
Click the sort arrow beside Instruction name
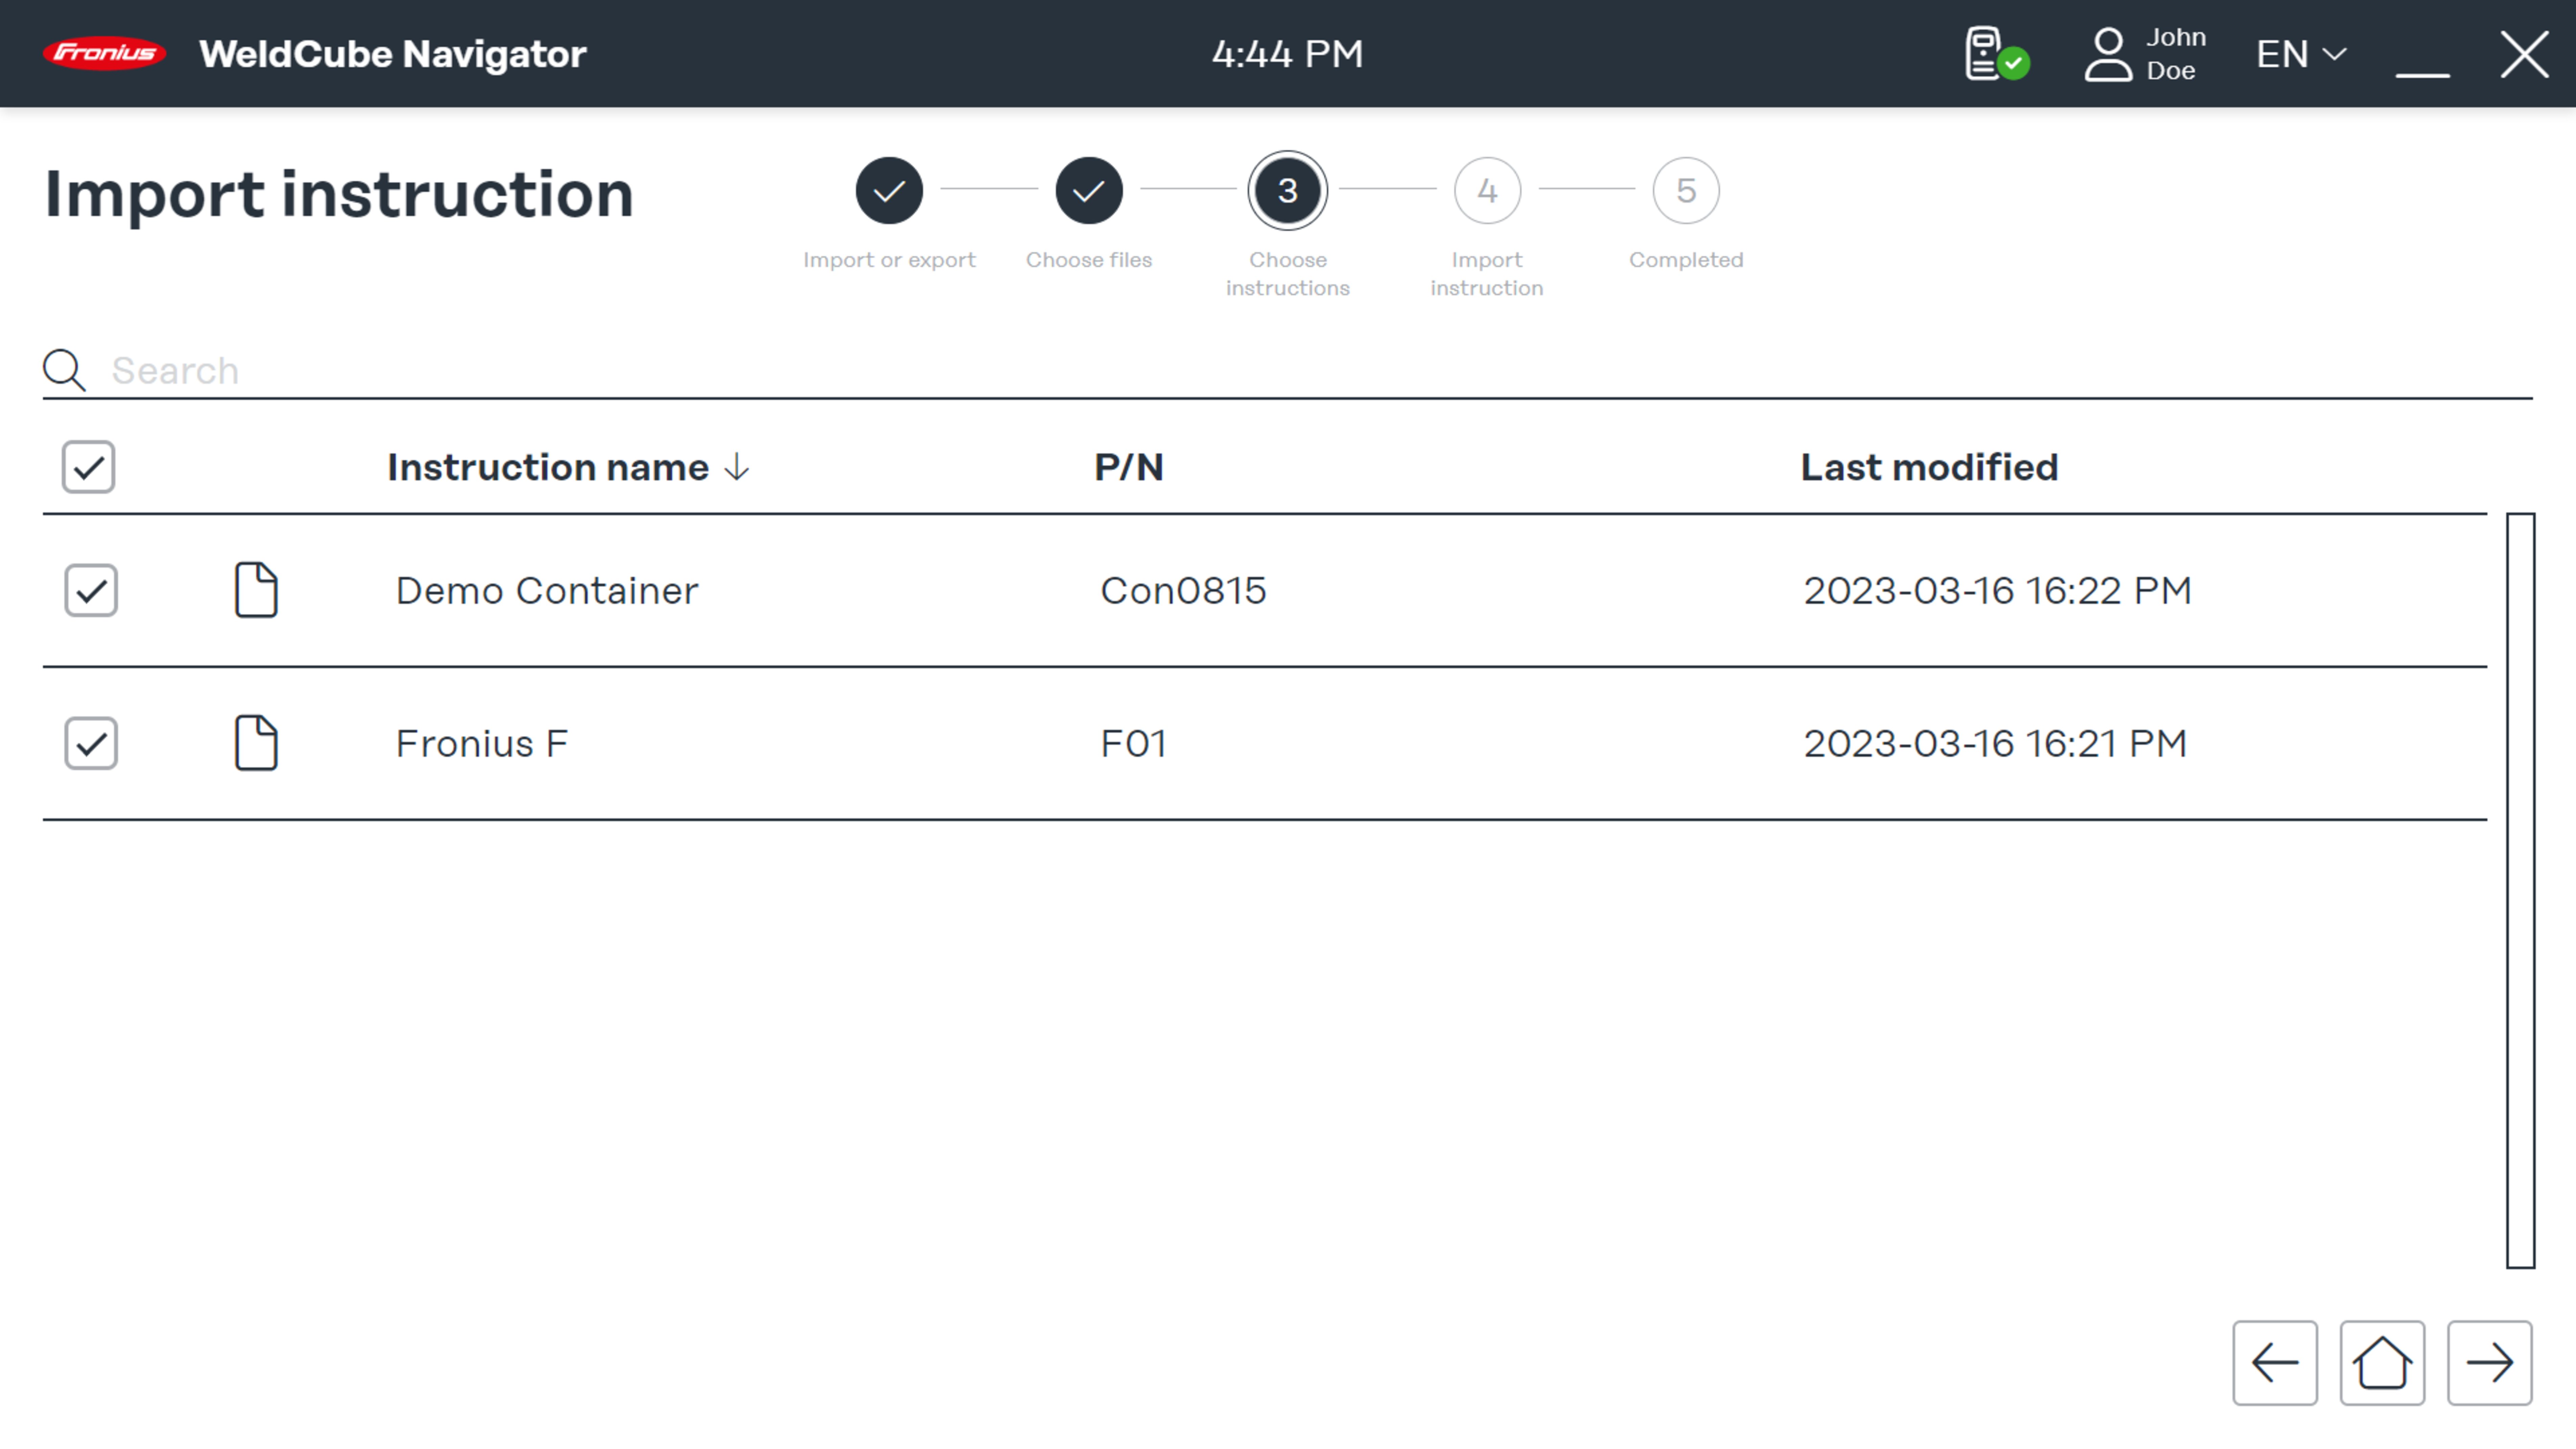click(737, 467)
